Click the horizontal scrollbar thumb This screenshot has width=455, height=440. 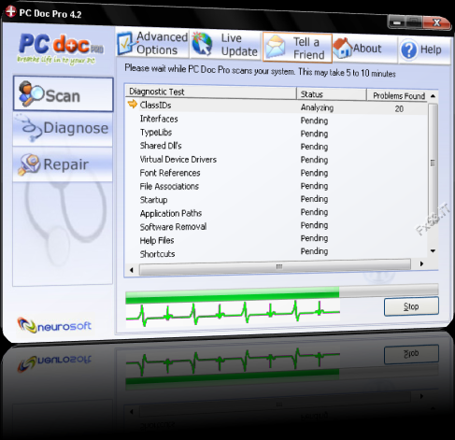coord(275,267)
